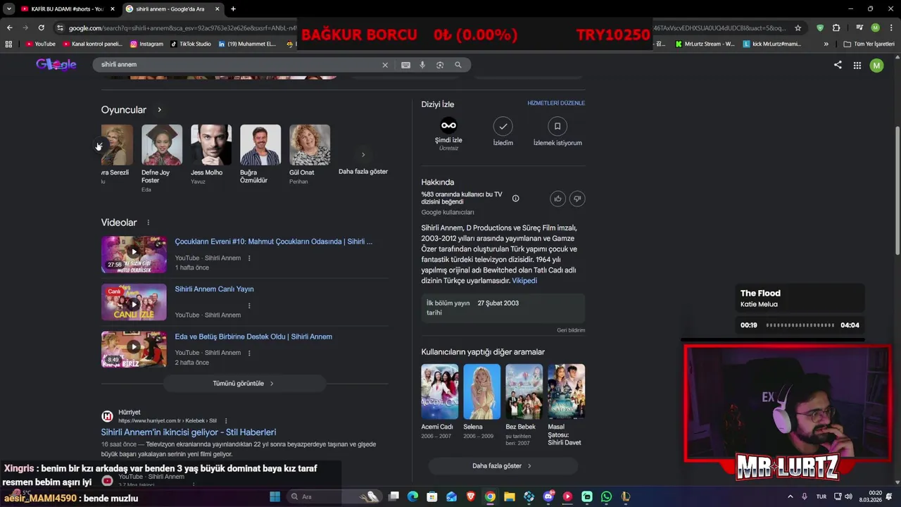Toggle İzlemek istiyorum bookmark
Viewport: 901px width, 507px height.
point(557,126)
